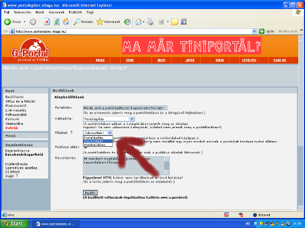This screenshot has width=305, height=228.
Task: Expand hidden tray icons with the round arrow
Action: 256,224
